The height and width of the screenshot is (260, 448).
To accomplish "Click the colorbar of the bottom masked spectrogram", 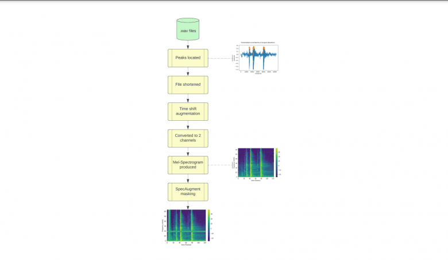I will click(208, 225).
